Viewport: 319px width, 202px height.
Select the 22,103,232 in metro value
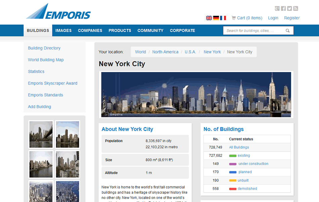click(x=162, y=147)
